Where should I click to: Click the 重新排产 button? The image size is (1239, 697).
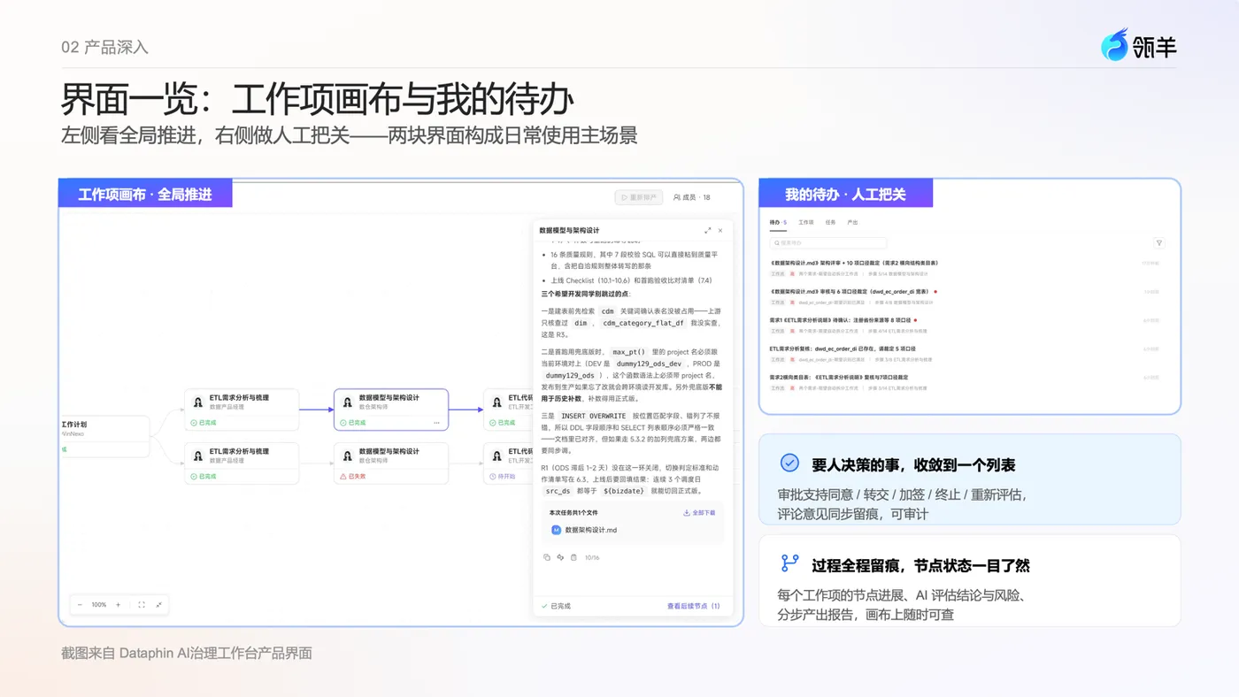tap(639, 197)
